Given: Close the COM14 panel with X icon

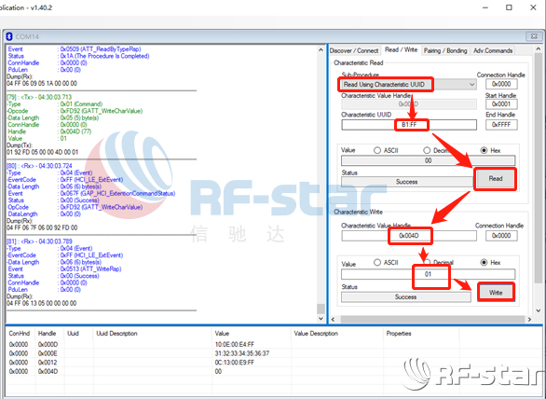Looking at the screenshot, I should [534, 36].
